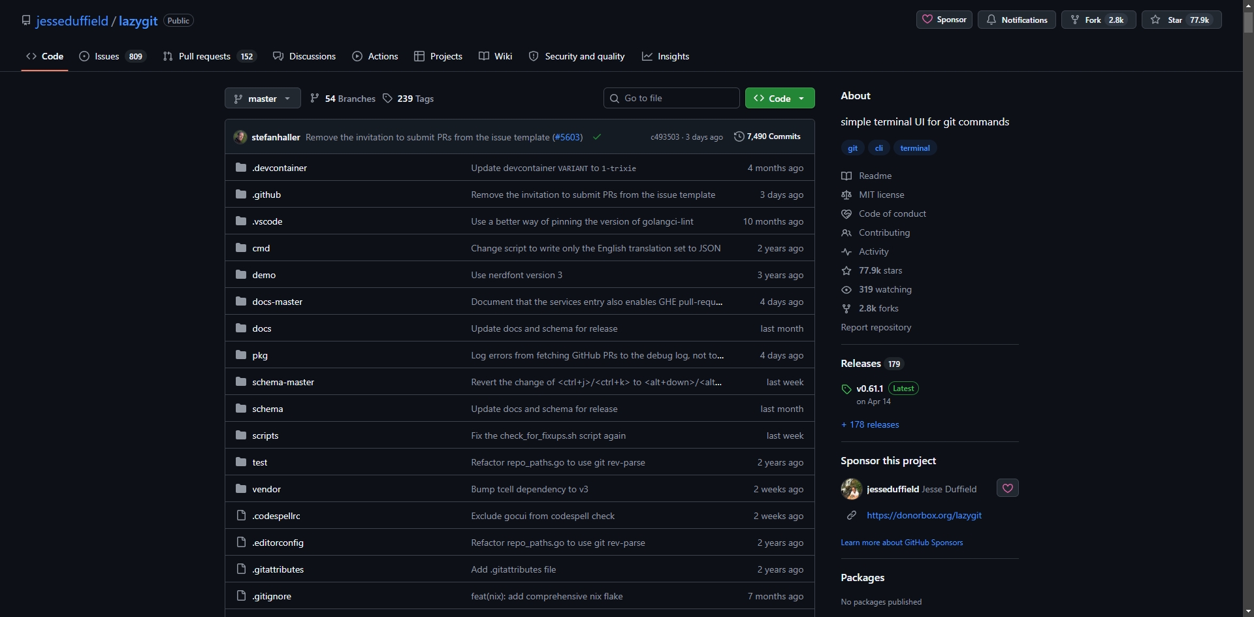The height and width of the screenshot is (617, 1254).
Task: Open the Contributing link
Action: pos(884,233)
